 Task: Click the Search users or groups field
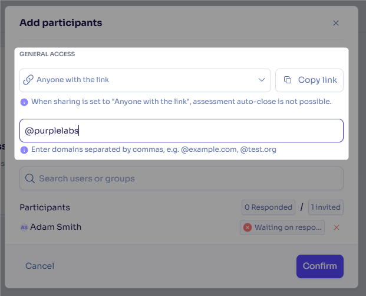tap(182, 178)
